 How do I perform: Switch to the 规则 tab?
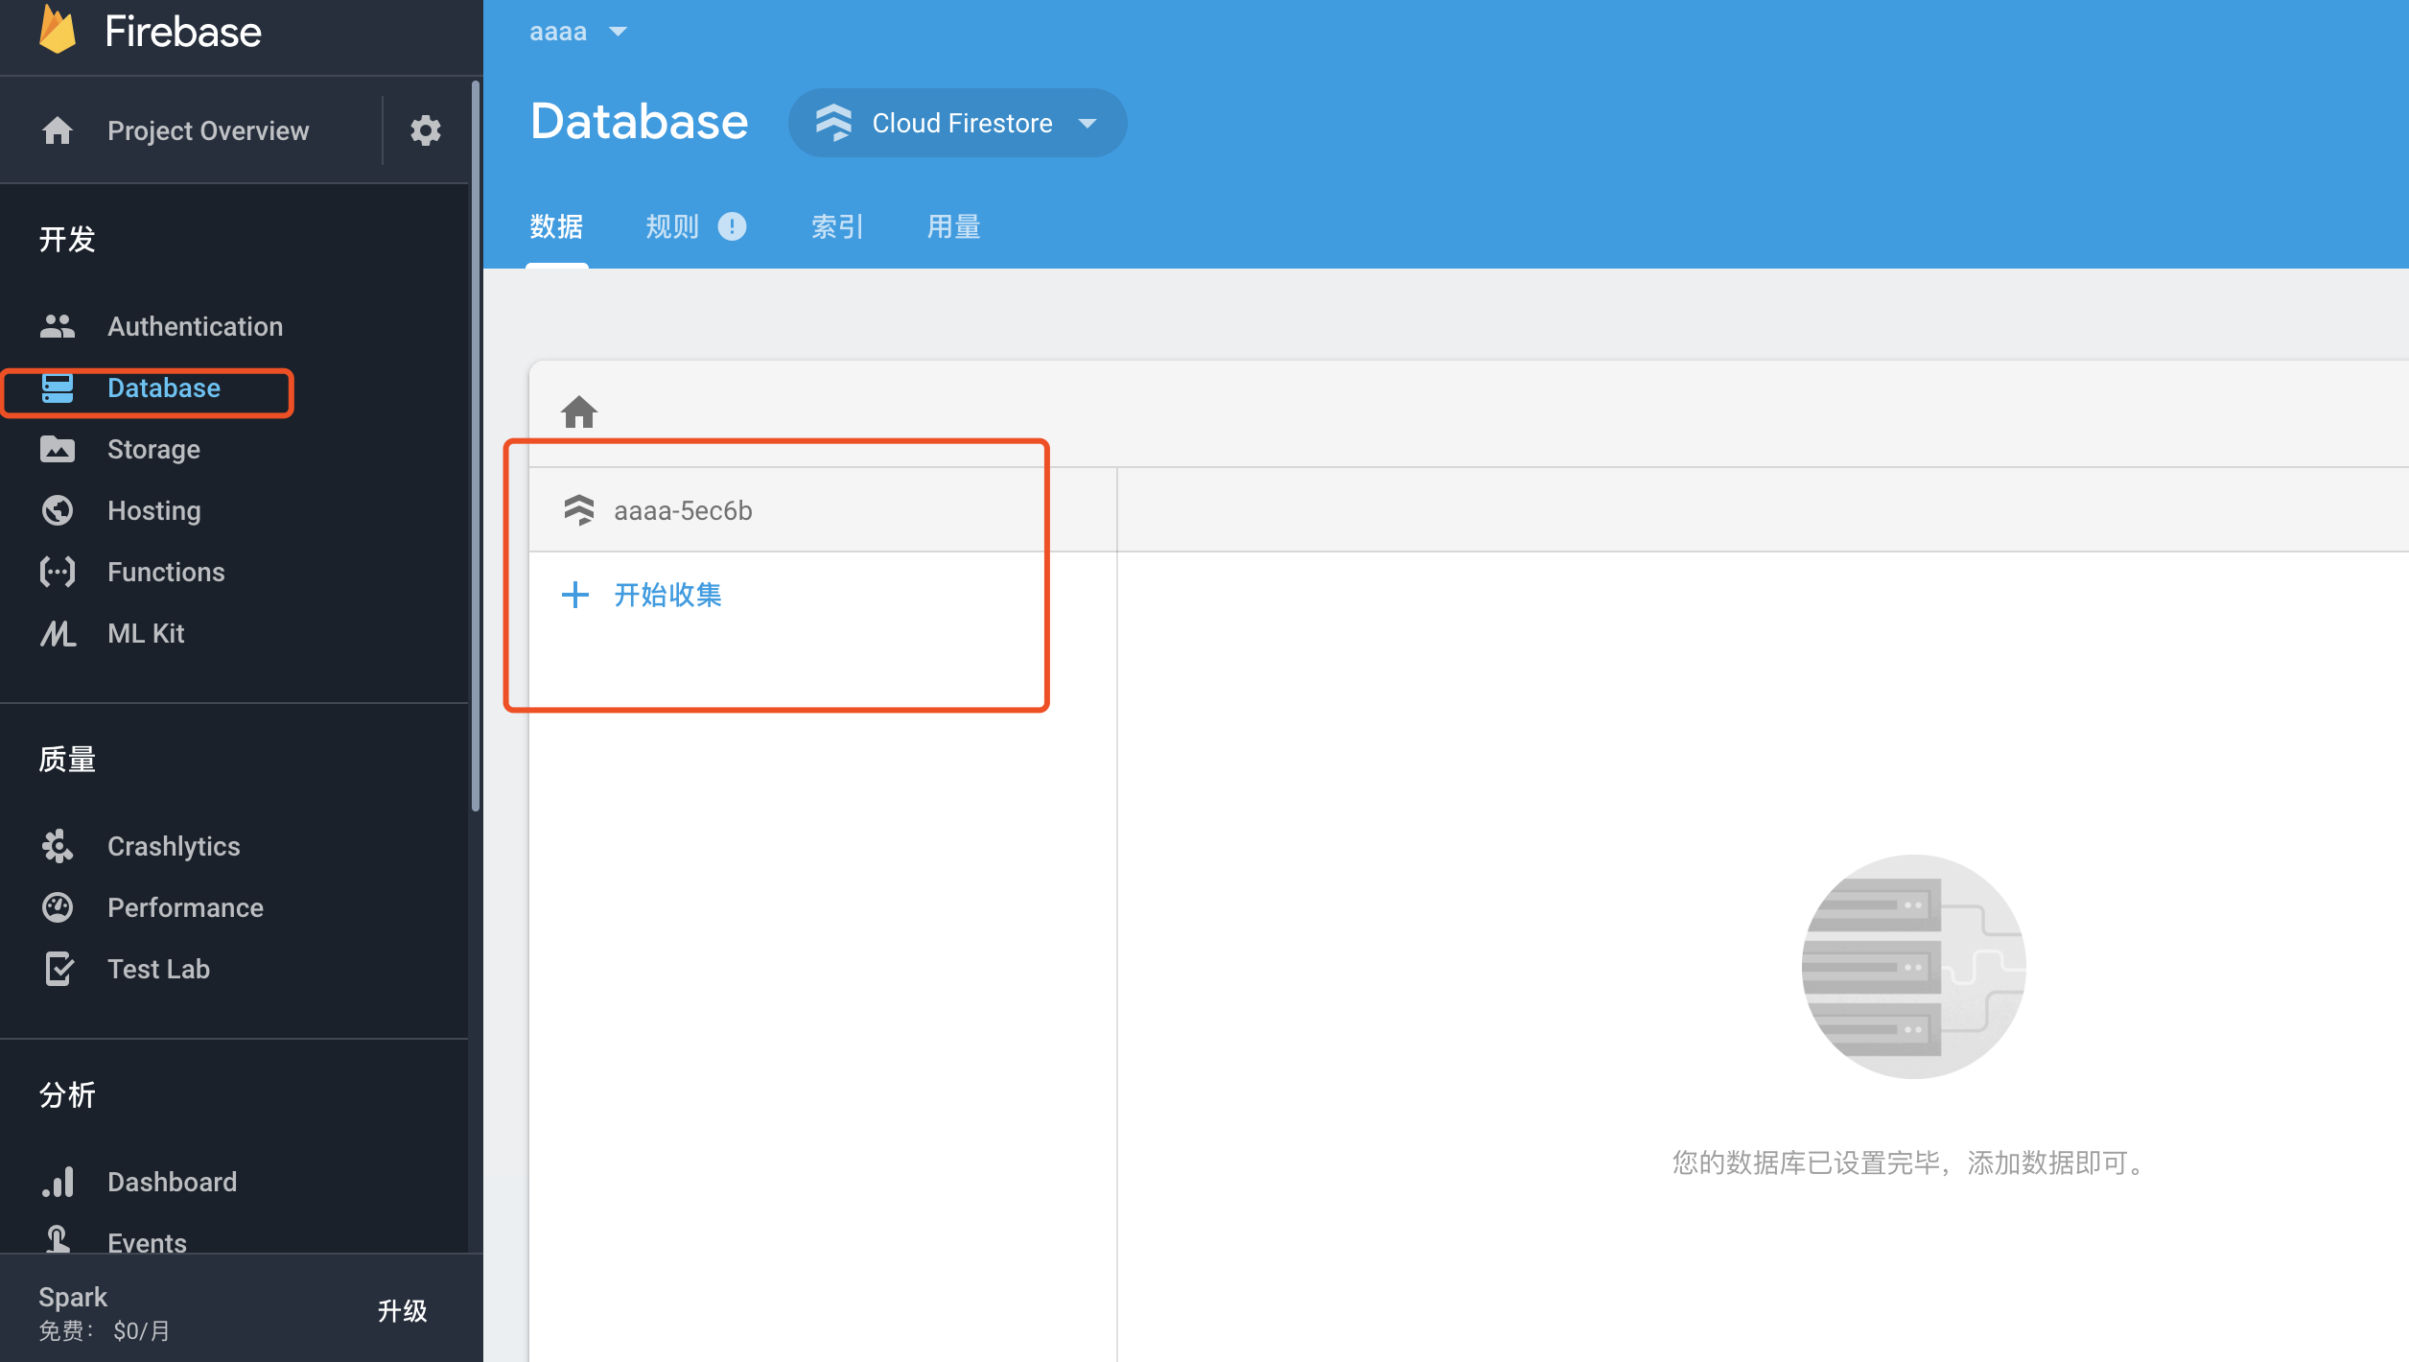672,226
